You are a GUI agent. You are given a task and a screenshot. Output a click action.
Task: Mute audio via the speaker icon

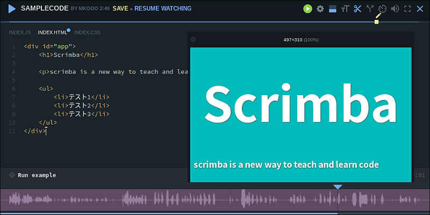point(395,9)
